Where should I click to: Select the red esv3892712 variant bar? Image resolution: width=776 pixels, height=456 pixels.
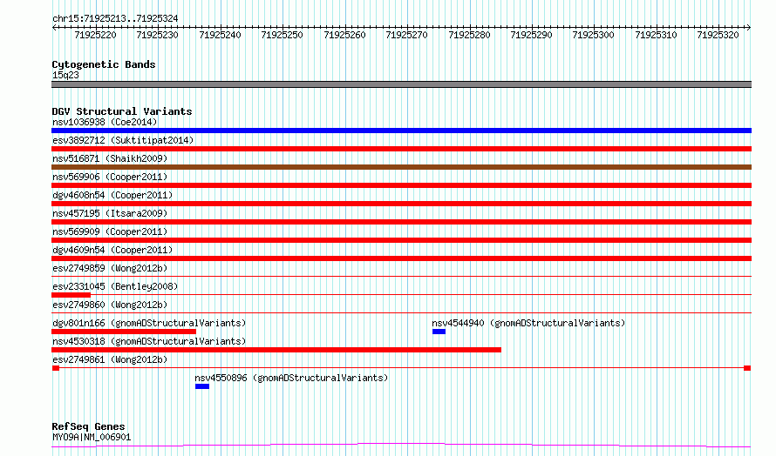(401, 149)
